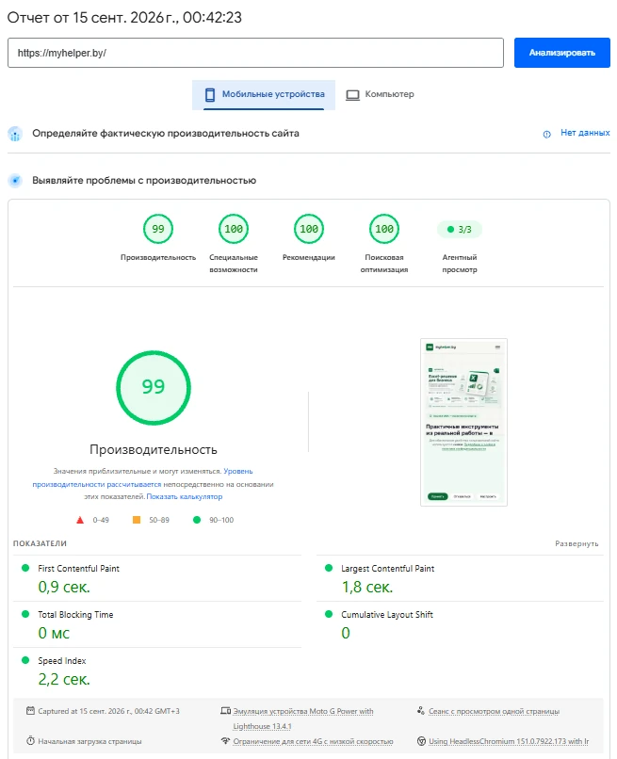Image resolution: width=617 pixels, height=759 pixels.
Task: Select the 100 Рекомендации score gauge
Action: pos(309,229)
